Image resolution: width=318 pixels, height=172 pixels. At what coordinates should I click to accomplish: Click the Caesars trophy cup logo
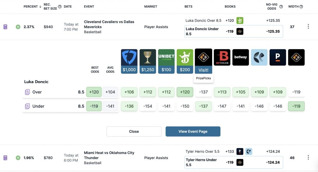tap(148, 58)
